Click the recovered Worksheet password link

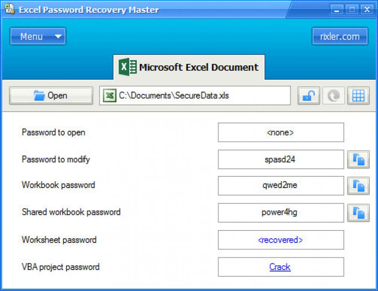pyautogui.click(x=280, y=240)
